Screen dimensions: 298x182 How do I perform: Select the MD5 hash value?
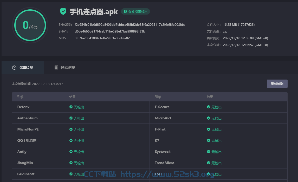102,38
